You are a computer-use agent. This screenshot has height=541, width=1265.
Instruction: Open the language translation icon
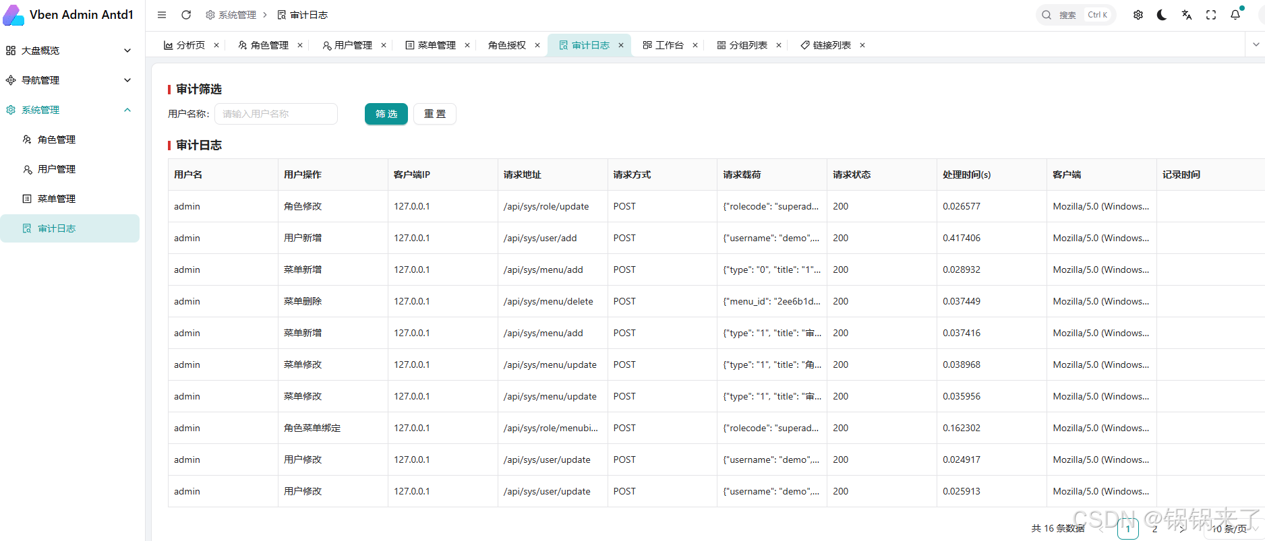[x=1187, y=15]
